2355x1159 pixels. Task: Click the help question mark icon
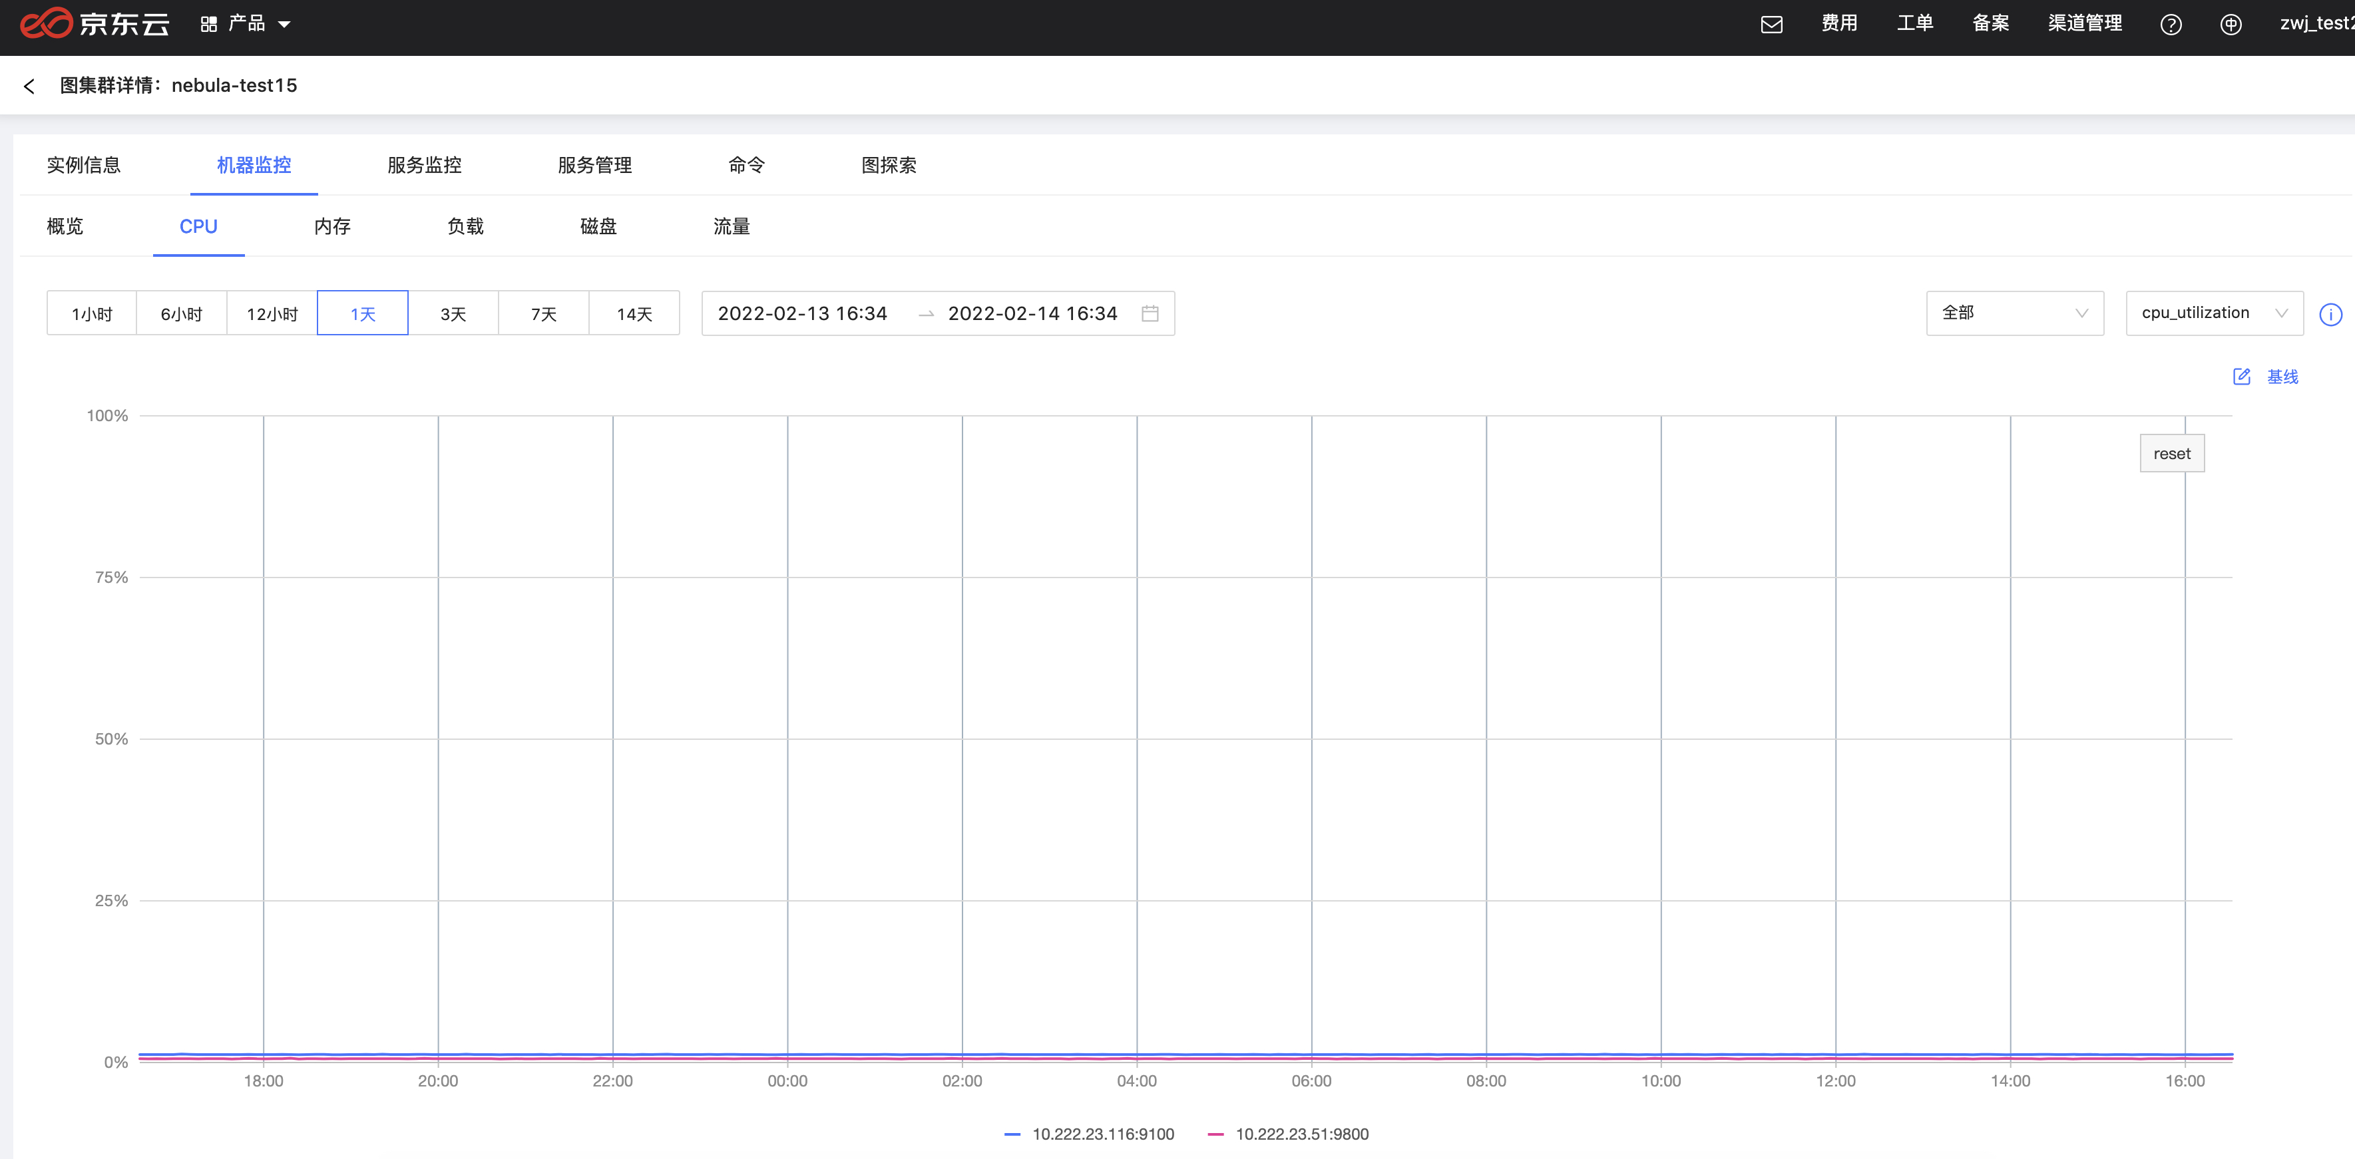point(2171,25)
